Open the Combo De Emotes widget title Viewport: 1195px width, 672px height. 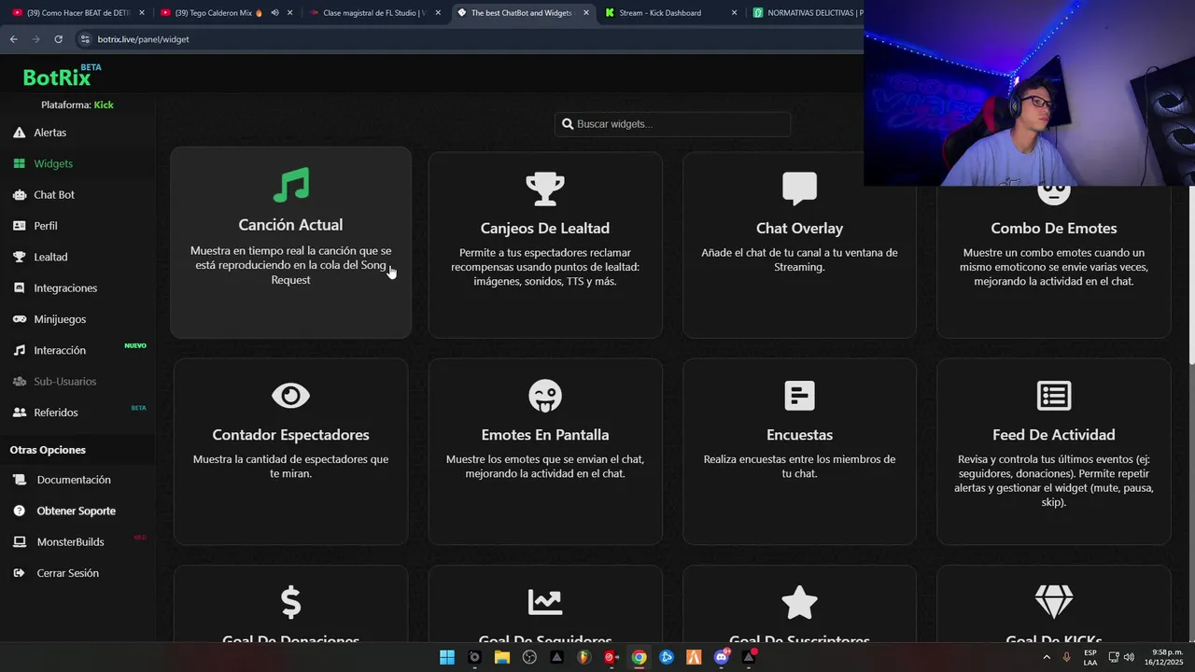pos(1054,229)
